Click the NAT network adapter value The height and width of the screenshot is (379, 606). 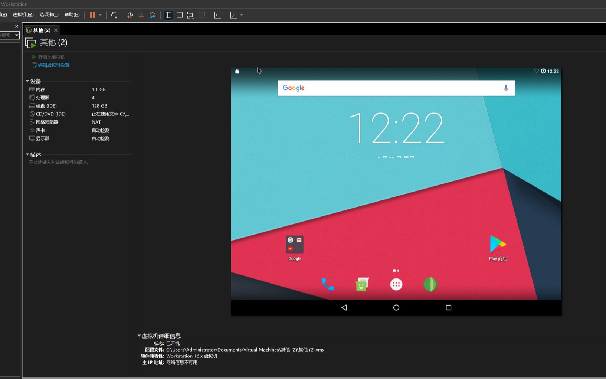[96, 122]
